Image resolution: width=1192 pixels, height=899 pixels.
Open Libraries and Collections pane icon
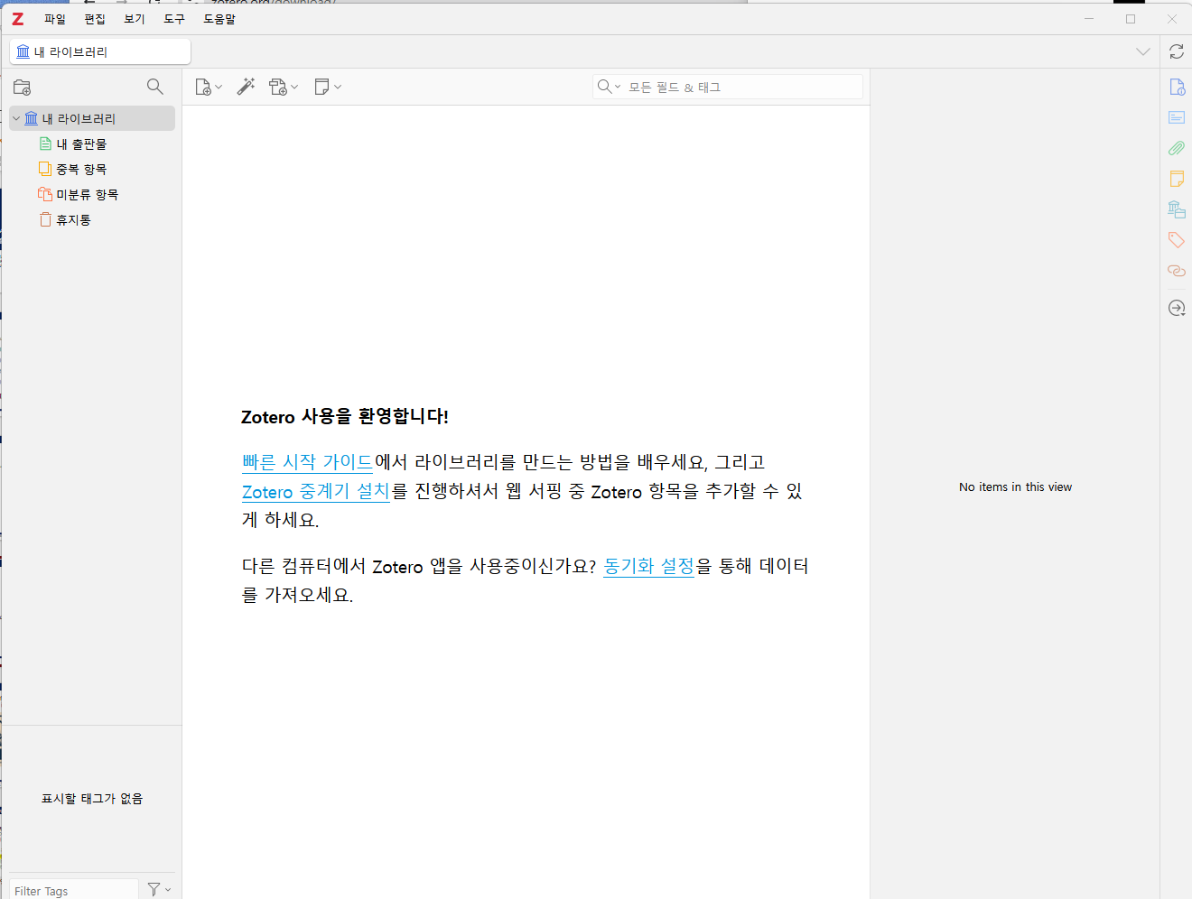coord(1177,209)
